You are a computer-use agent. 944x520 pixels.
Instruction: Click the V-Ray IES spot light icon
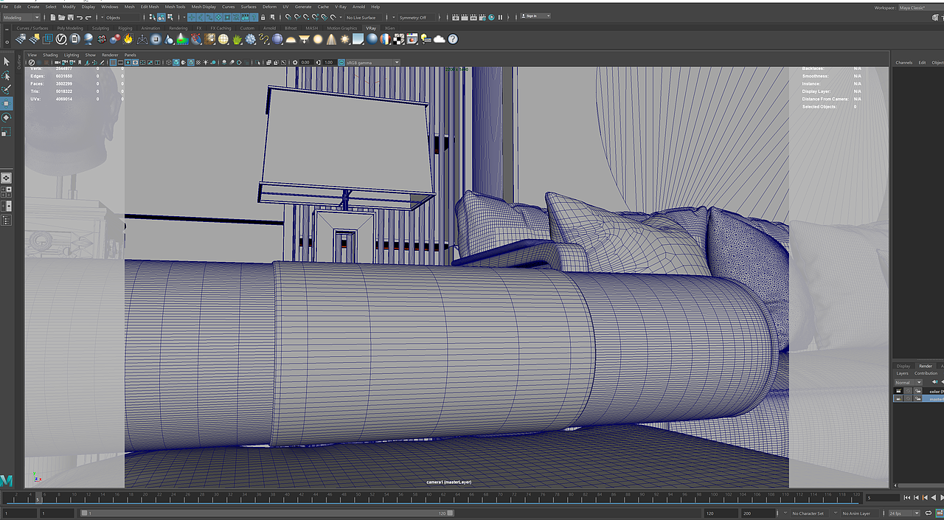pos(331,38)
